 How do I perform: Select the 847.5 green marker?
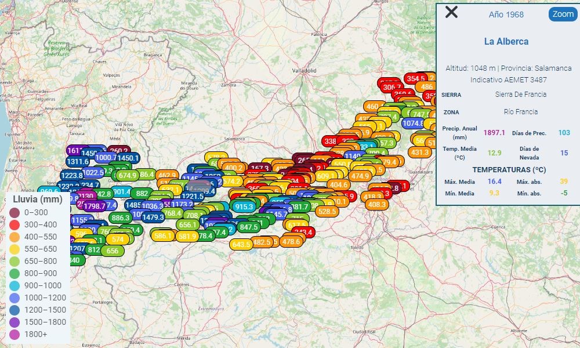(x=248, y=227)
